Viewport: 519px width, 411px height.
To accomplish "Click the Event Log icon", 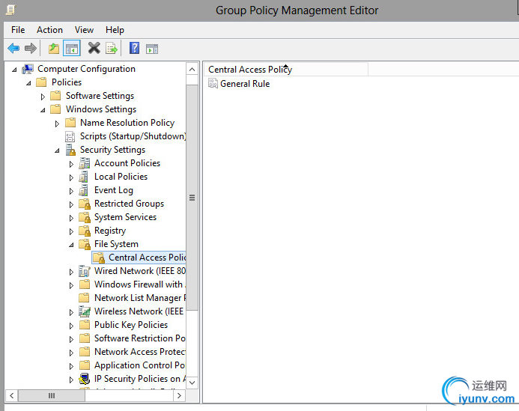I will 84,190.
